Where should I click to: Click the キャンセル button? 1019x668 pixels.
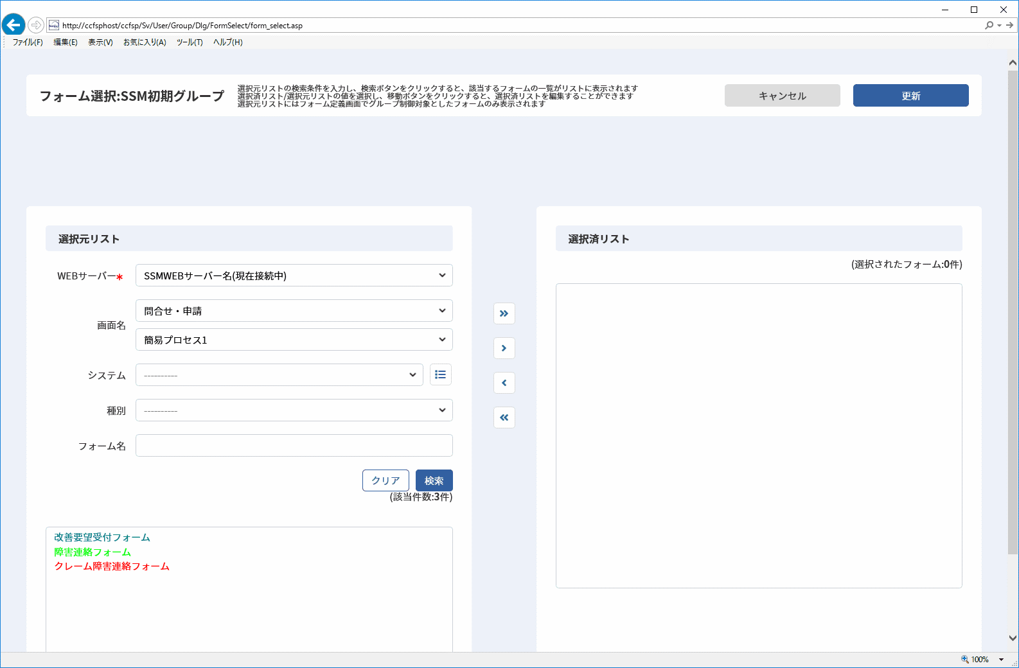[x=783, y=96]
